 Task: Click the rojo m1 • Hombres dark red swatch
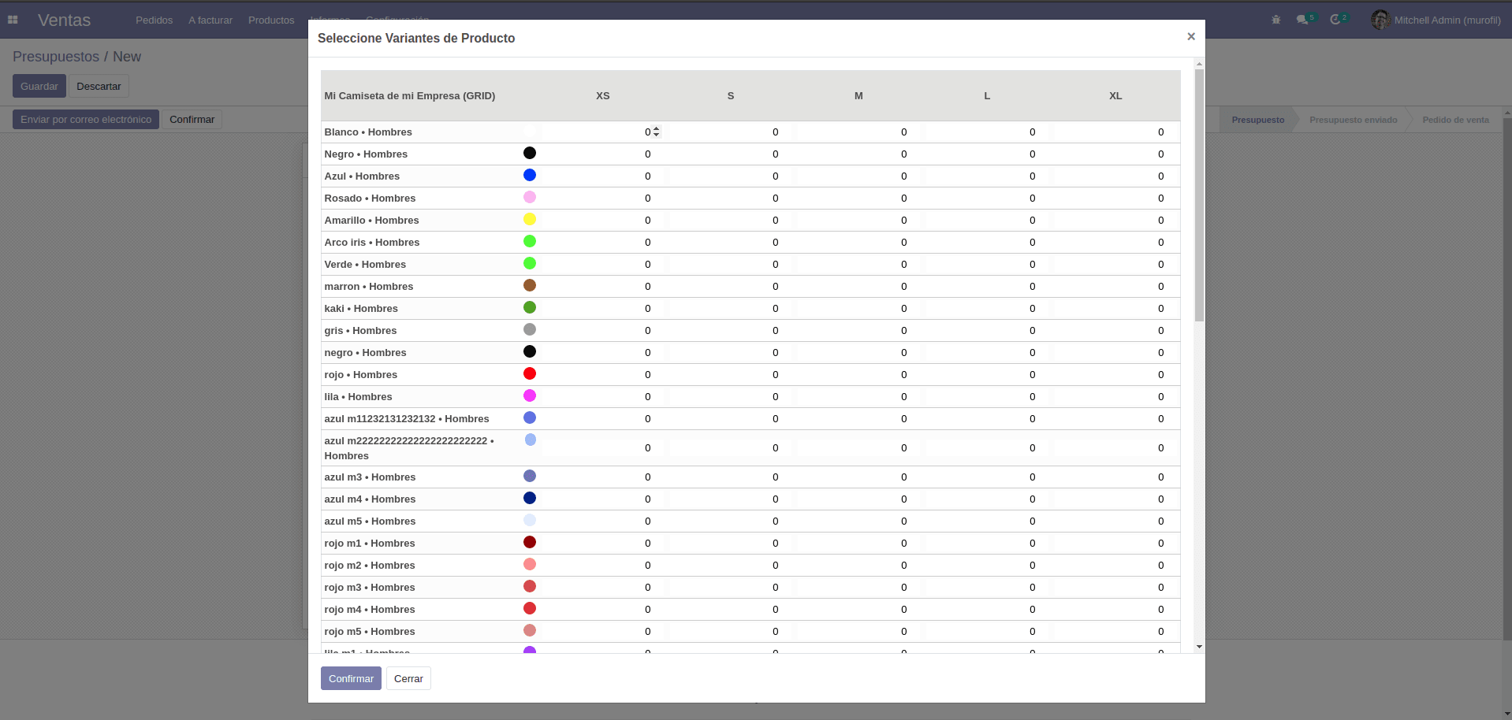[530, 542]
